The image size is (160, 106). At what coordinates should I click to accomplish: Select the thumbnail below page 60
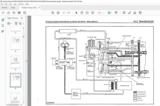pos(15,98)
